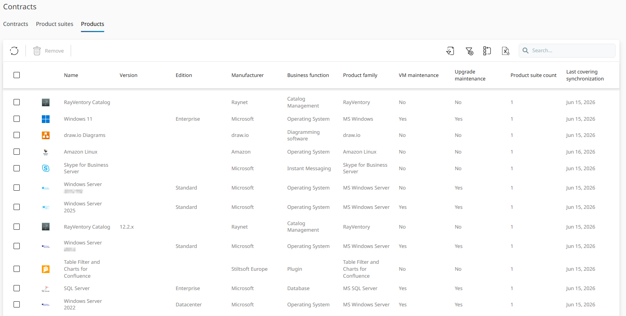The image size is (626, 316).
Task: Sort by the Business function column header
Action: 308,75
